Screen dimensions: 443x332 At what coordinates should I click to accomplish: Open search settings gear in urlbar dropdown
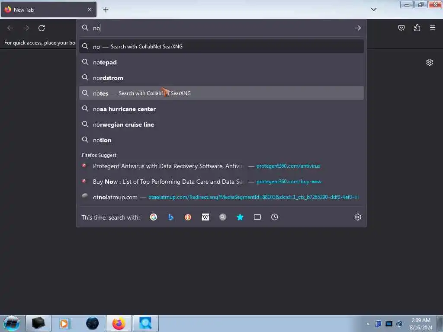click(x=358, y=217)
